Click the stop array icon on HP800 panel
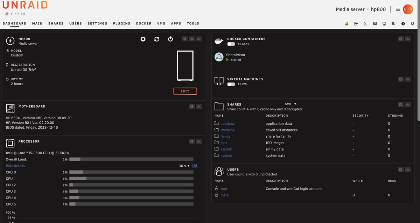Viewport: 420px width, 223px height. [x=143, y=39]
